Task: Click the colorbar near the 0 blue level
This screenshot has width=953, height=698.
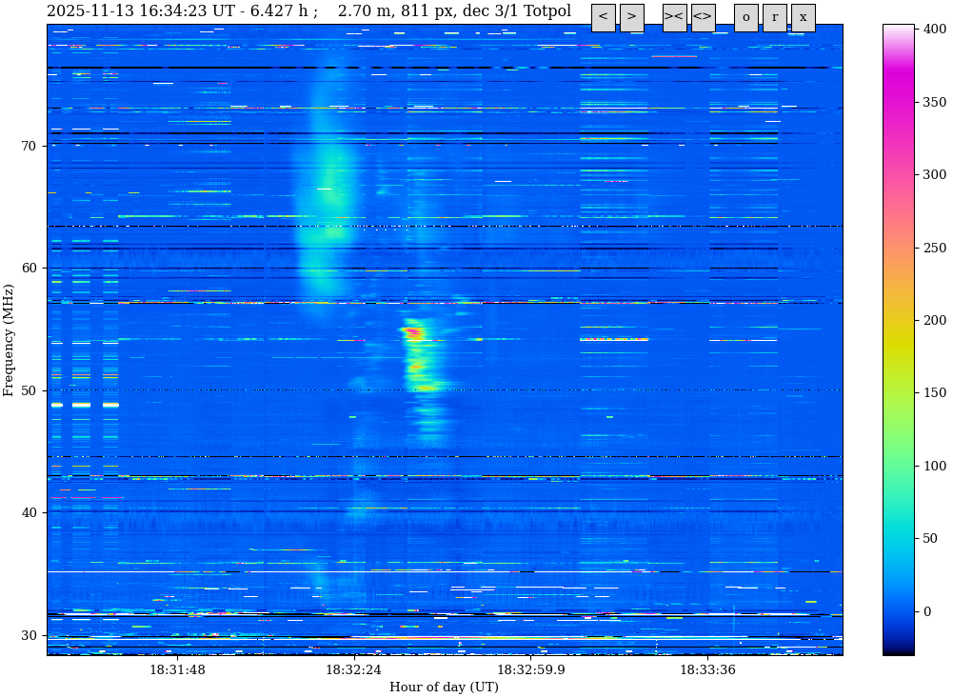Action: (898, 611)
